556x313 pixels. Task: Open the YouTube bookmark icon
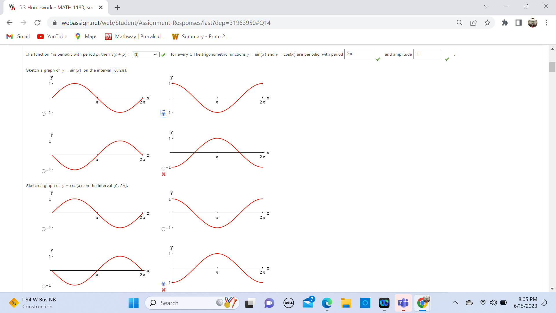(x=40, y=37)
